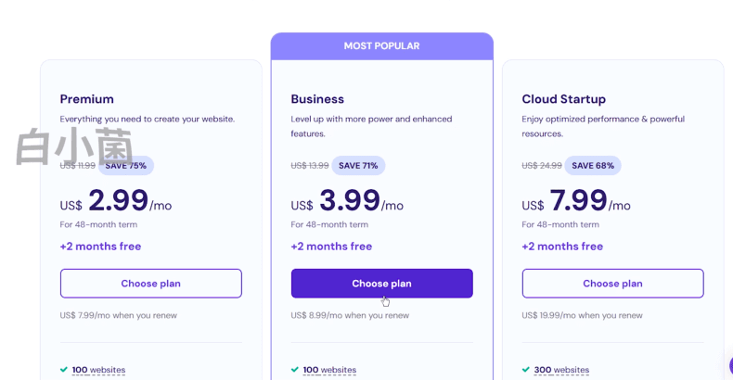The image size is (733, 380).
Task: Select the Business plan title
Action: pos(317,99)
